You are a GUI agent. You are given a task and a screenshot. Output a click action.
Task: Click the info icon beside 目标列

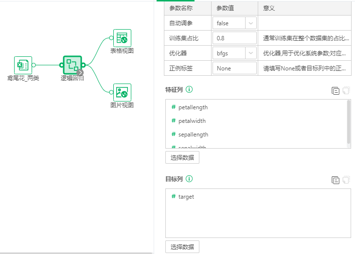pyautogui.click(x=189, y=179)
